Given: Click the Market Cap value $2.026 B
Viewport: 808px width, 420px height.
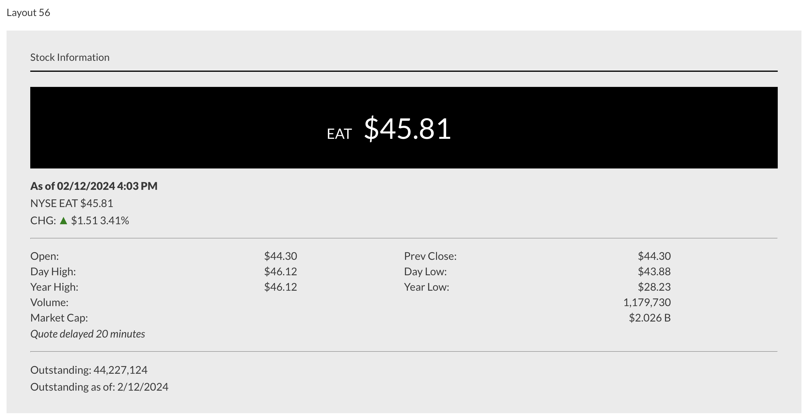Looking at the screenshot, I should pos(650,318).
